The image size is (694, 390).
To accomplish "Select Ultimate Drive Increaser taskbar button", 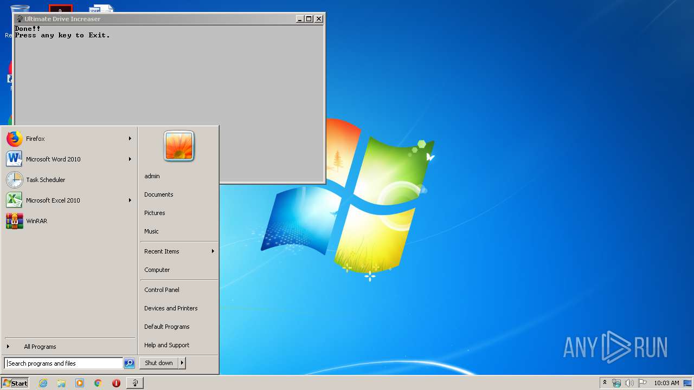I will (135, 383).
